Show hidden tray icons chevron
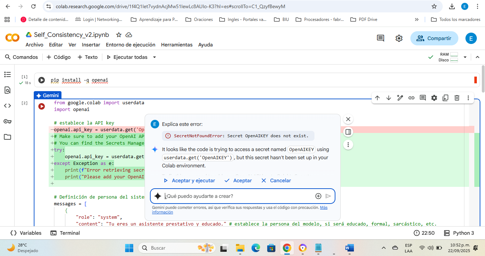 [384, 248]
